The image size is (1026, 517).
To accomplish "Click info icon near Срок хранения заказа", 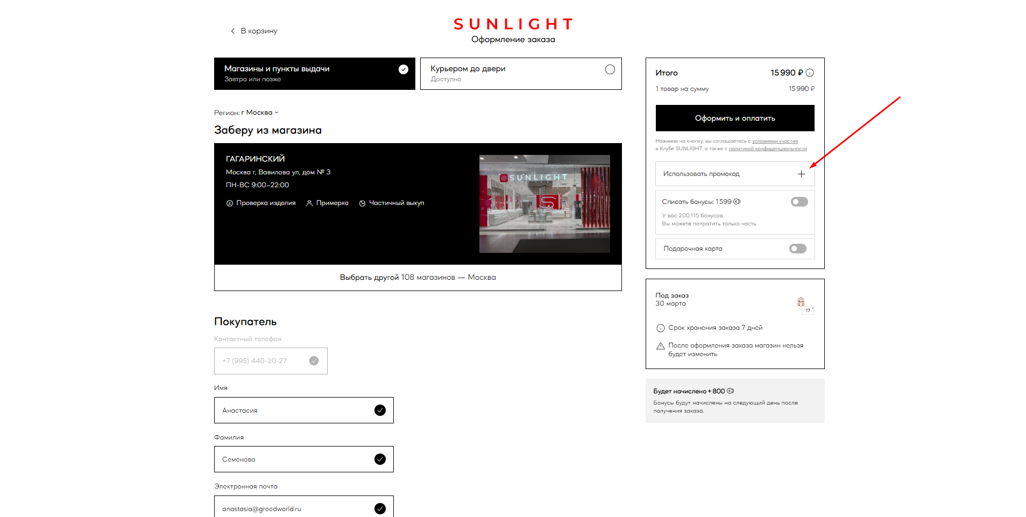I will pyautogui.click(x=660, y=328).
